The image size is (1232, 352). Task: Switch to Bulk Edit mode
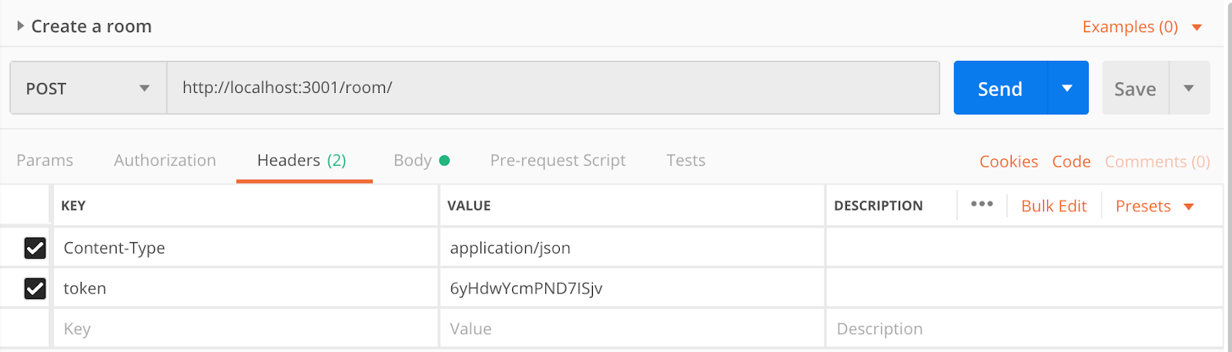1053,206
